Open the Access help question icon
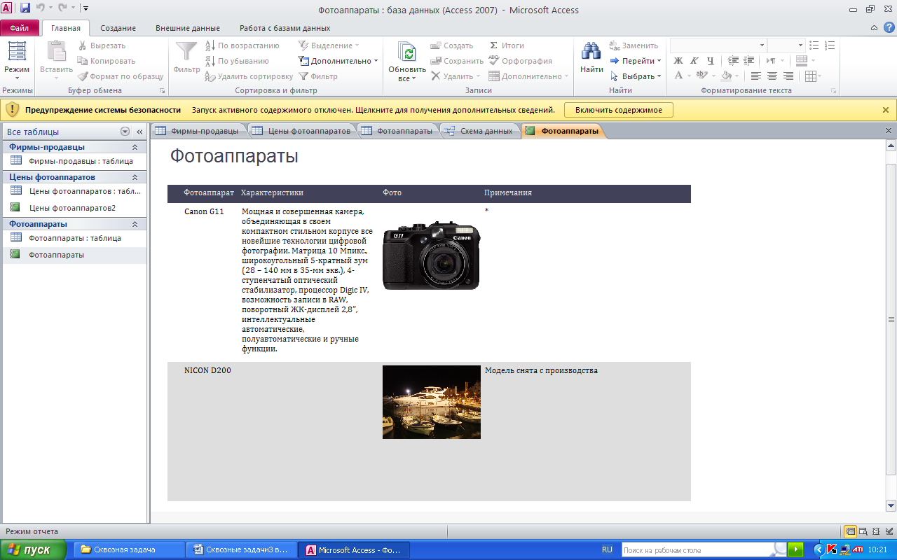Viewport: 897px width, 560px height. 889,27
